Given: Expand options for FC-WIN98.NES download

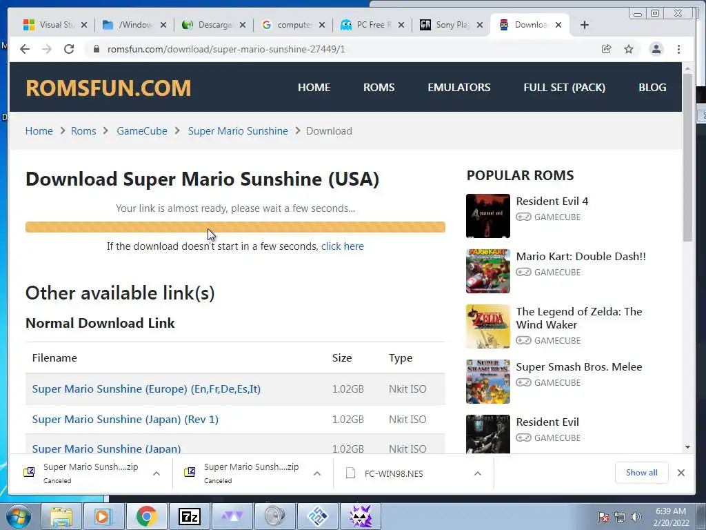Looking at the screenshot, I should tap(478, 473).
